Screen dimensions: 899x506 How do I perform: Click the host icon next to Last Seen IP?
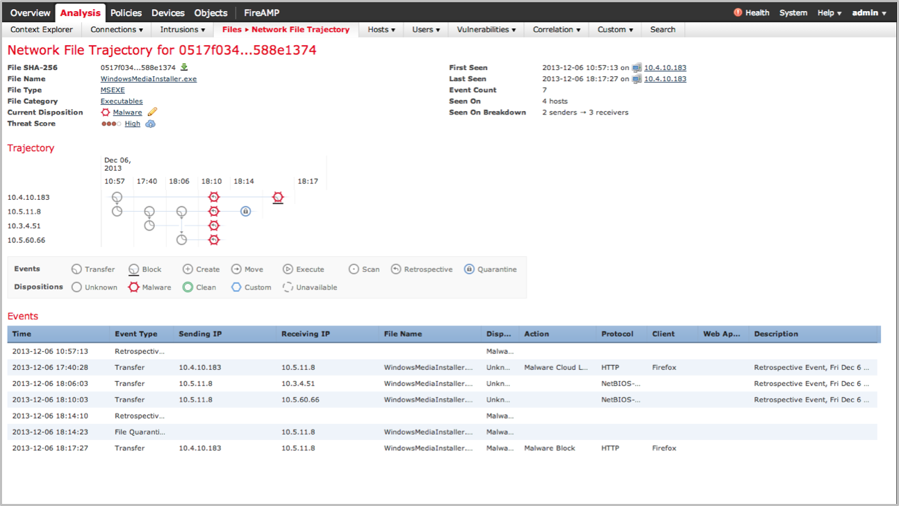pyautogui.click(x=637, y=79)
